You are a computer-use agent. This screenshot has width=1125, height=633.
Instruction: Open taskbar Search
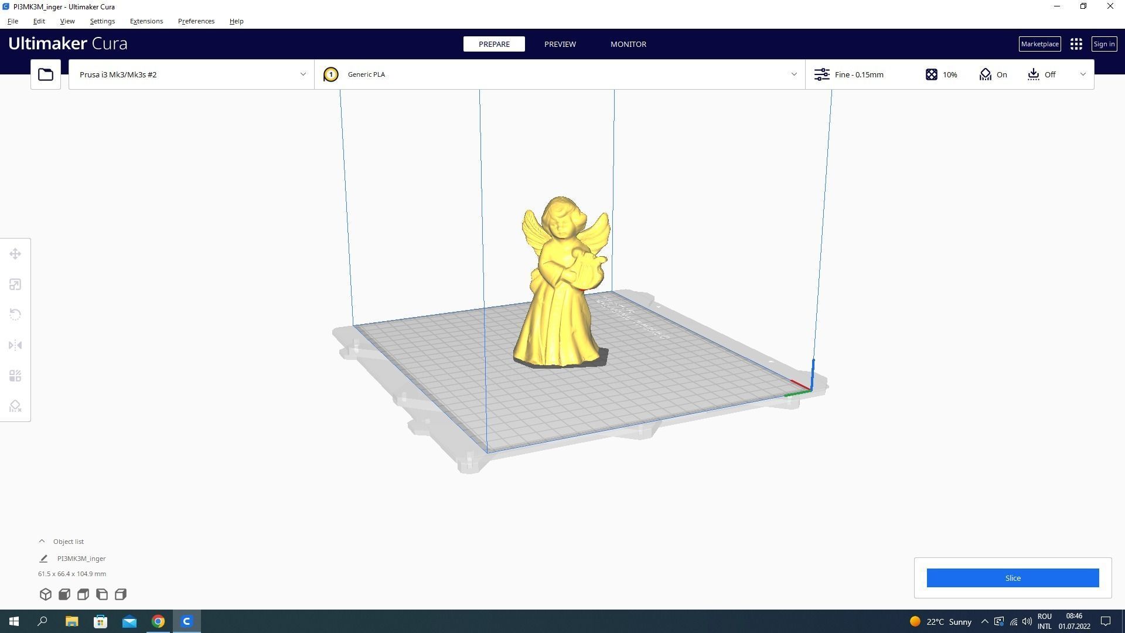coord(42,621)
